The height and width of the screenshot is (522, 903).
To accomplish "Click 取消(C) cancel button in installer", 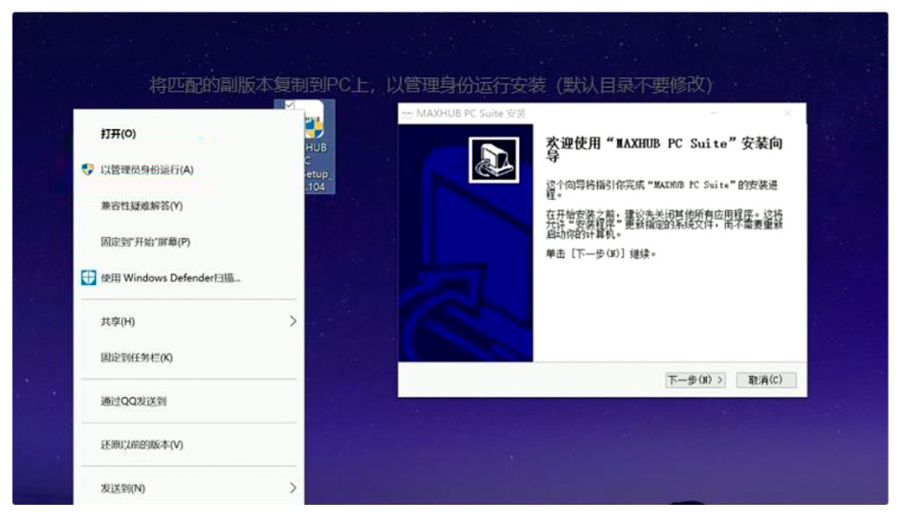I will click(766, 380).
